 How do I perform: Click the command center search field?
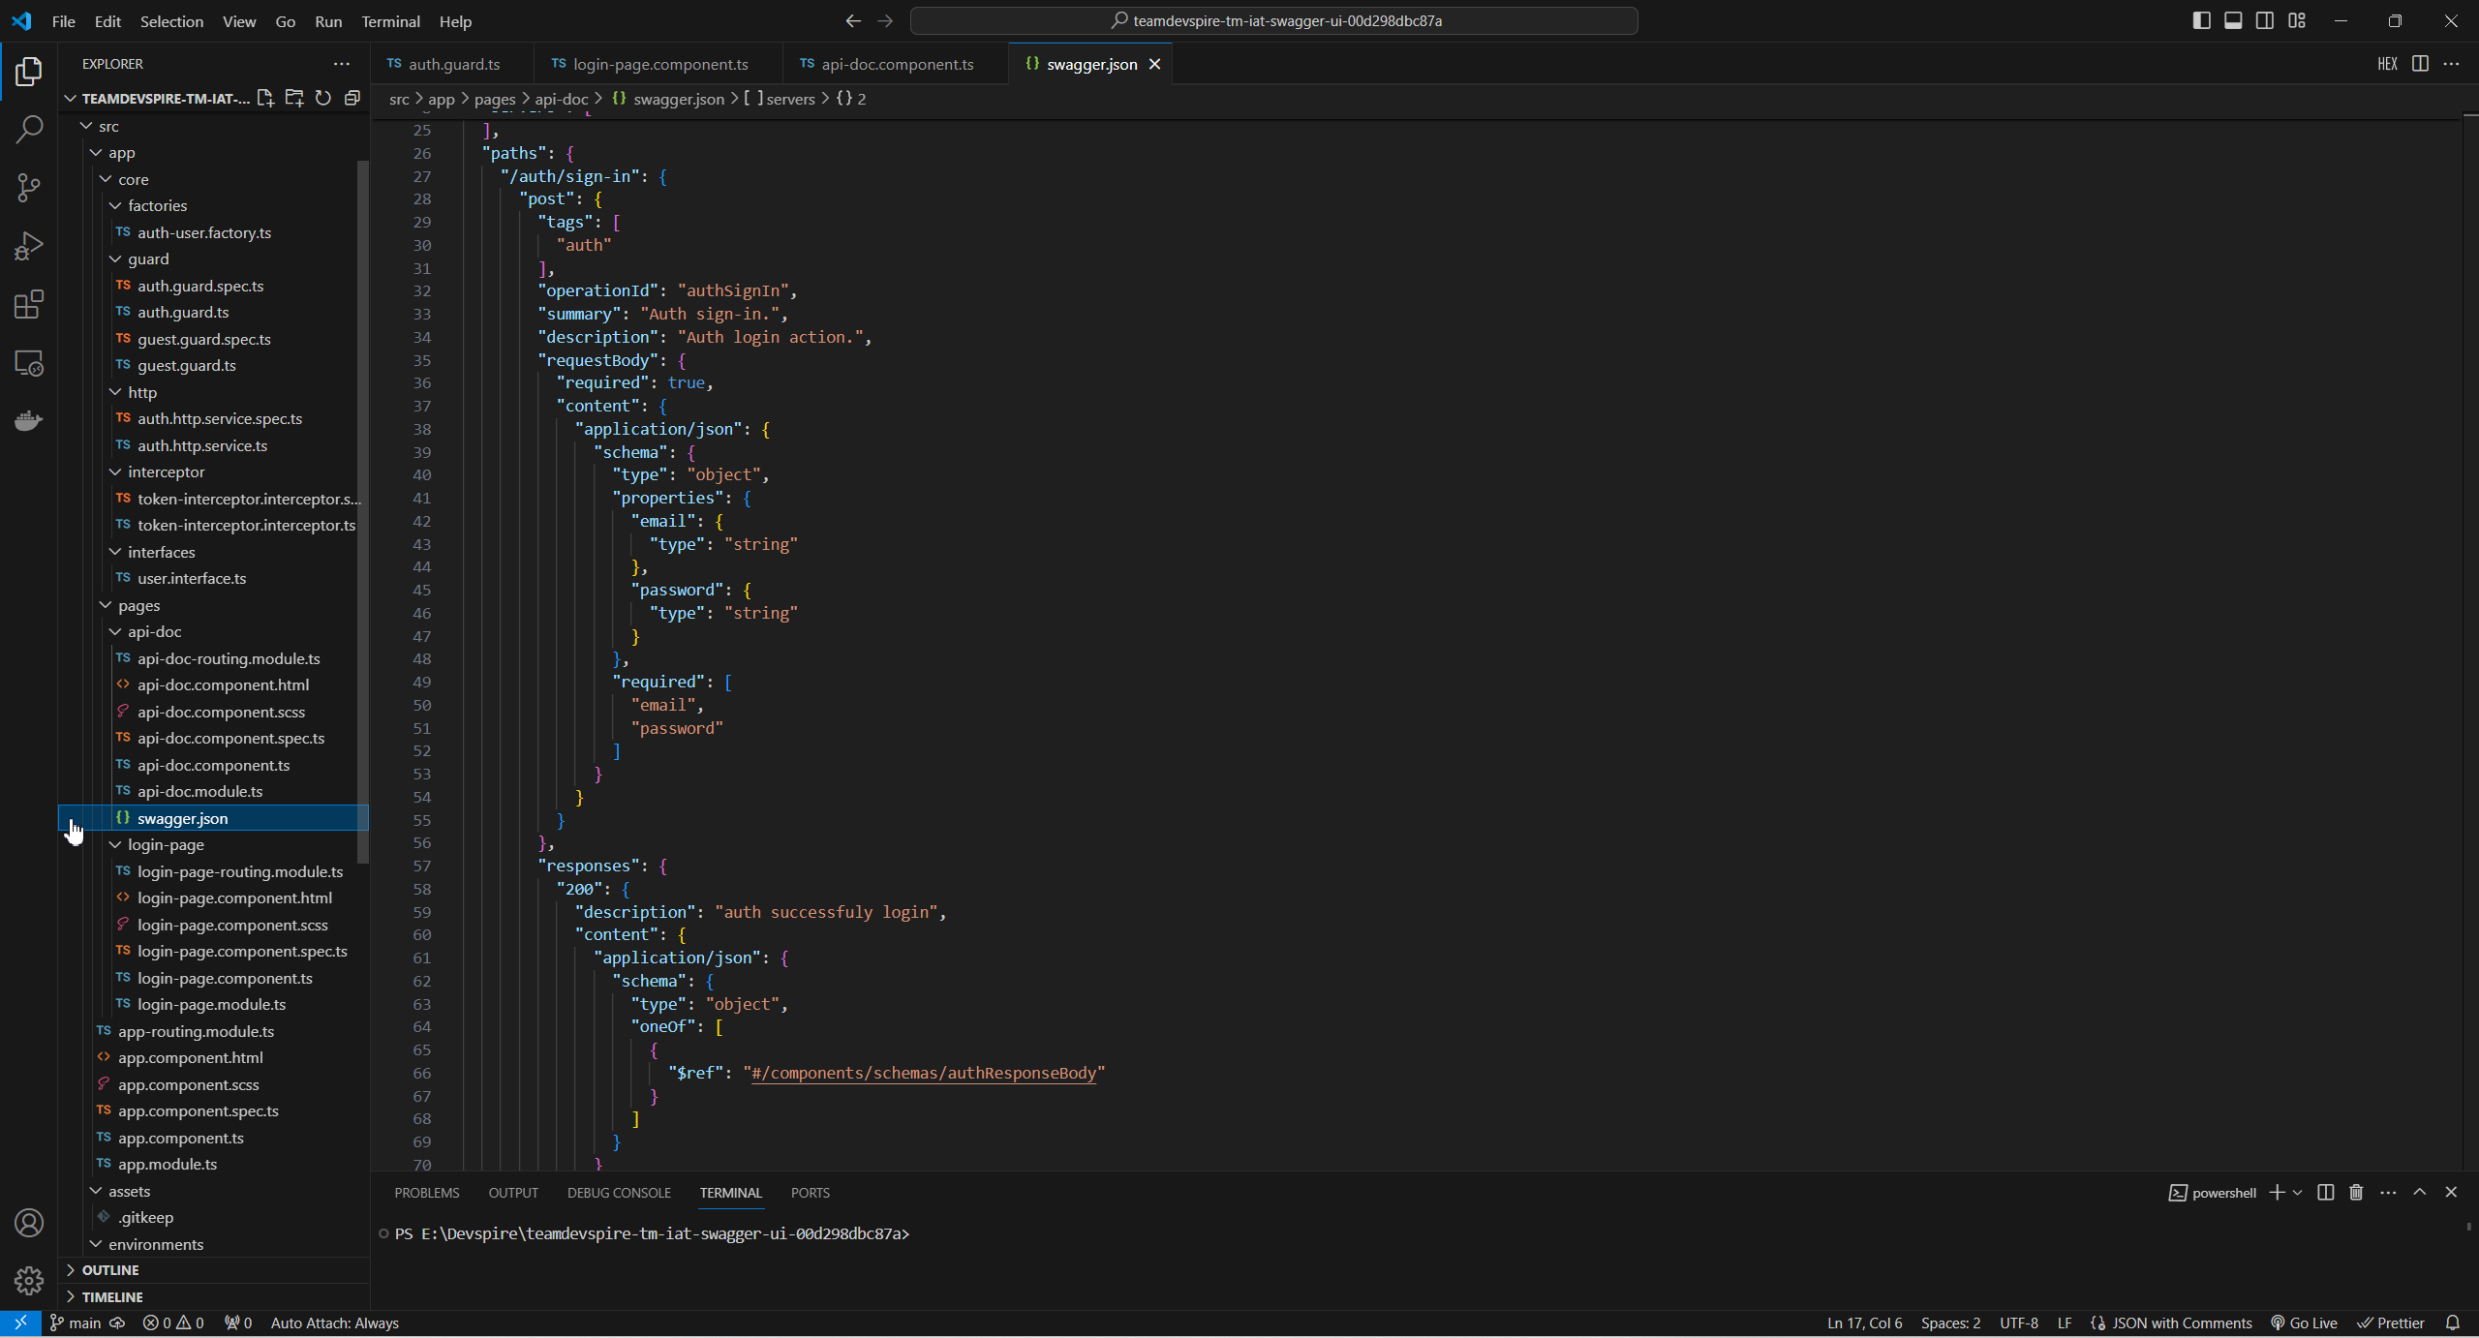click(x=1274, y=20)
